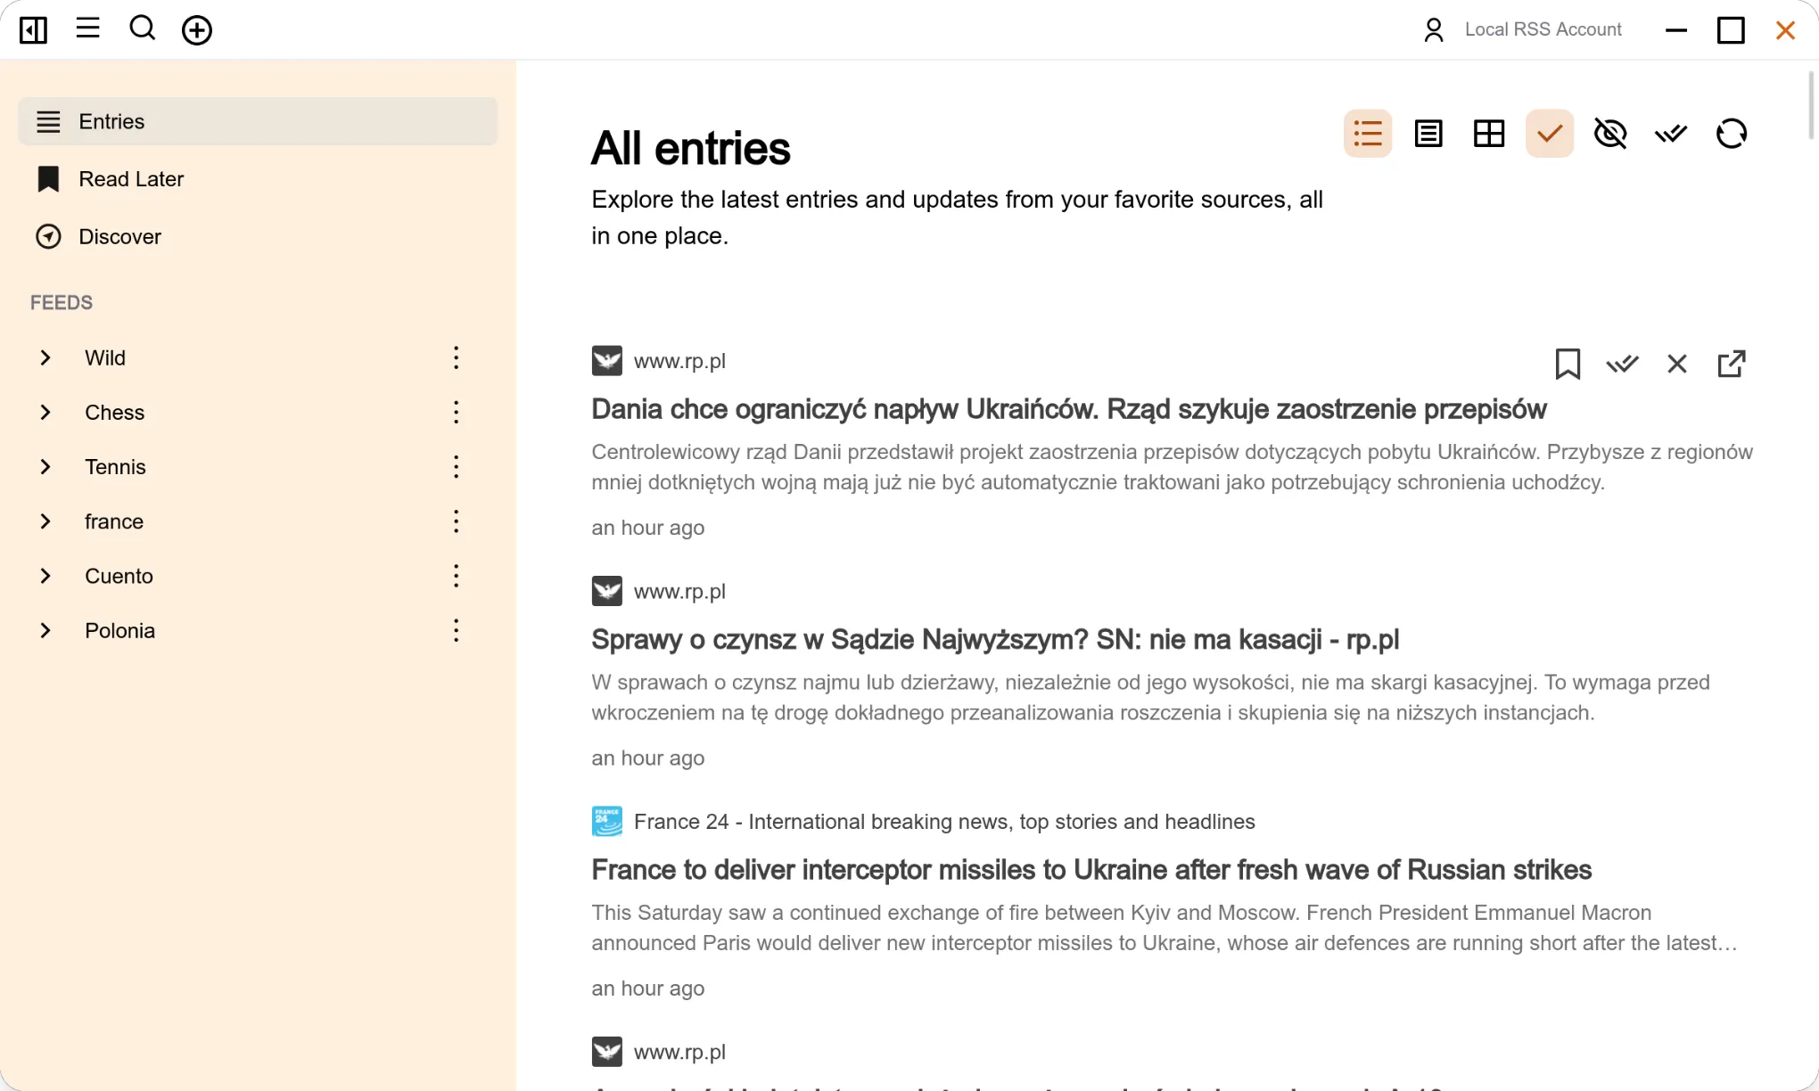The height and width of the screenshot is (1091, 1819).
Task: Select Entries in the sidebar
Action: click(258, 121)
